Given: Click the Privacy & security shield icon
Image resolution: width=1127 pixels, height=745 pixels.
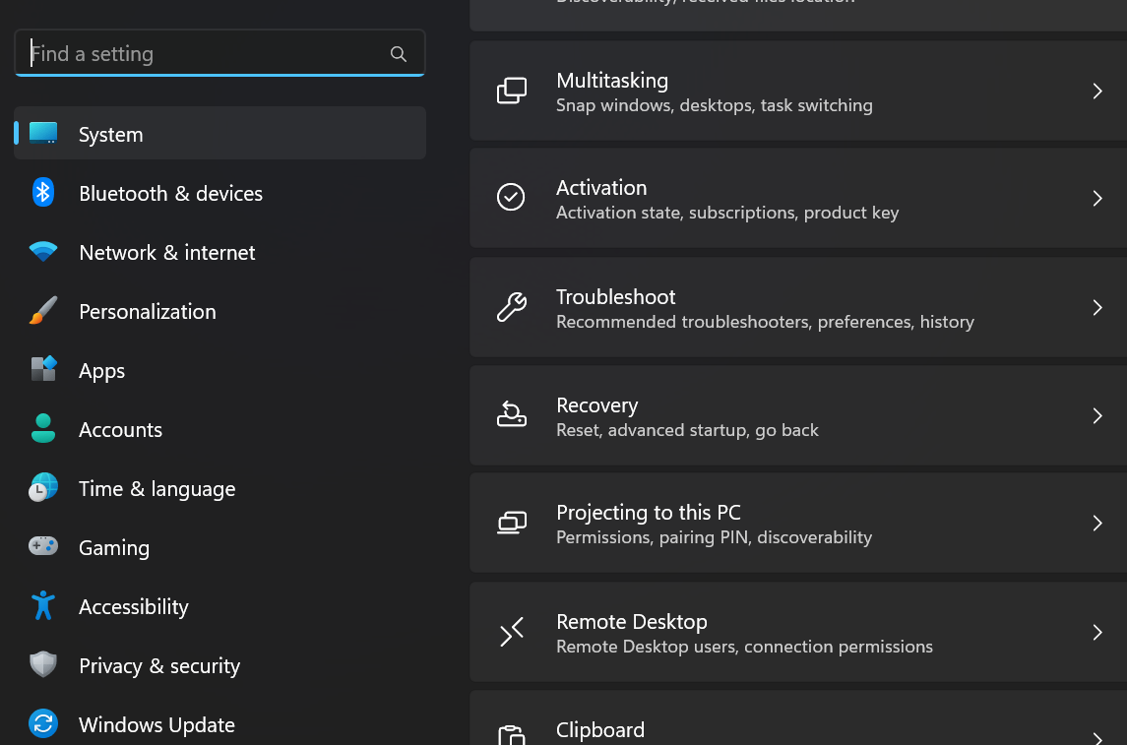Looking at the screenshot, I should click(43, 665).
